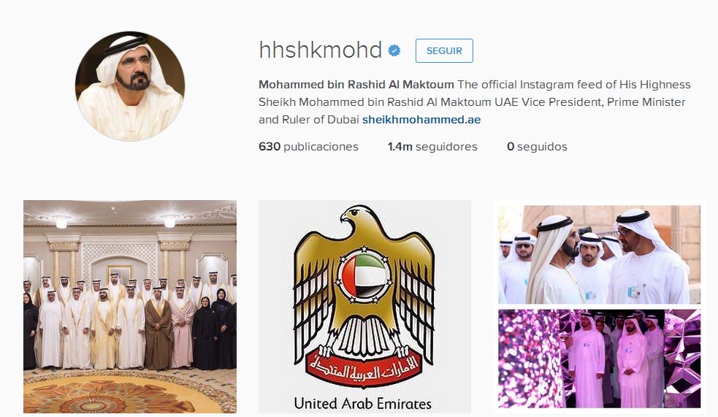Open the UAE falcon emblem post

pyautogui.click(x=364, y=307)
